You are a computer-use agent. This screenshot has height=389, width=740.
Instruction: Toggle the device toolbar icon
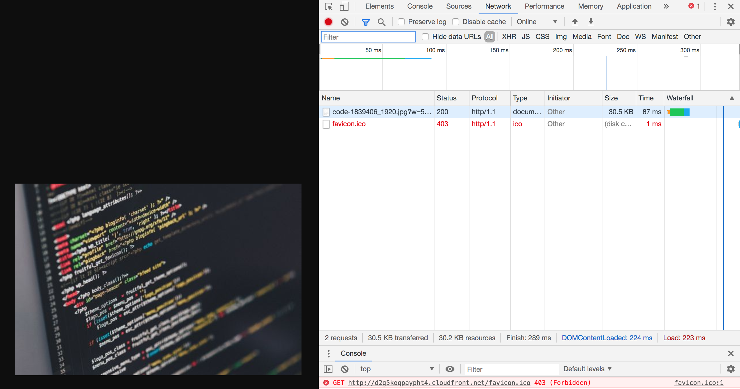click(x=344, y=6)
